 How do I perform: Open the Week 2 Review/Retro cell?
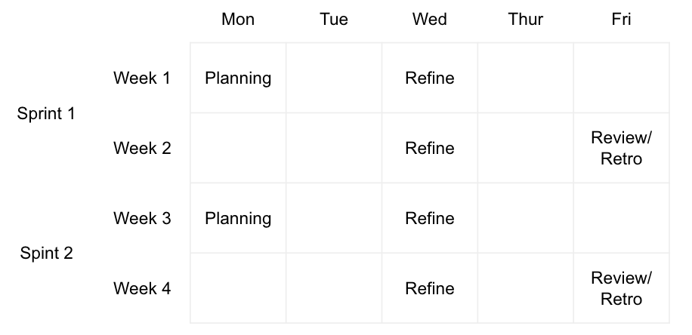tap(621, 148)
